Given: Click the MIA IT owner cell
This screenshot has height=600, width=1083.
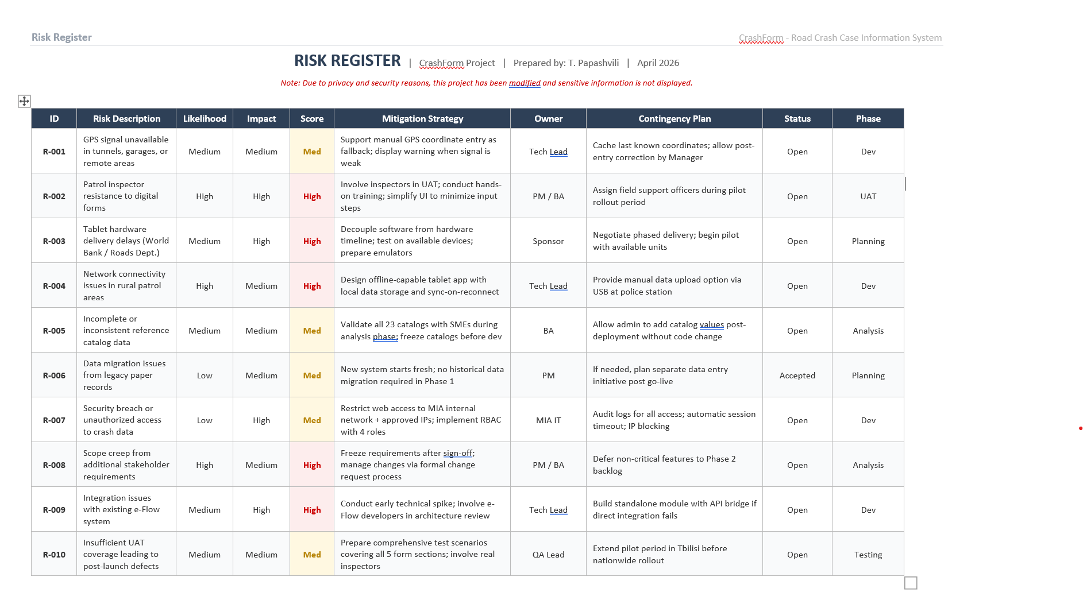Looking at the screenshot, I should (x=548, y=420).
